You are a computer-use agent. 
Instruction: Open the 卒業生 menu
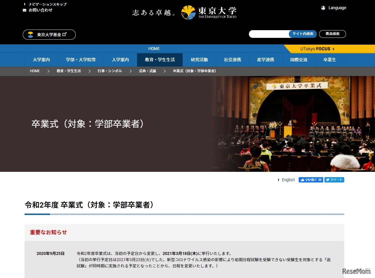tap(330, 60)
